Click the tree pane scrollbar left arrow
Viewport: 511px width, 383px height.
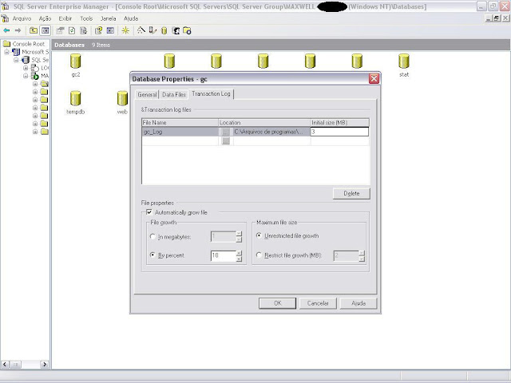click(5, 365)
